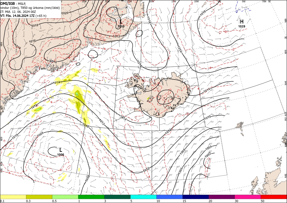Viewport: 287px width, 203px height.
Task: Click the 'IT: Mið. 12. 06. 2024 00Z' line
Action: tap(18, 12)
